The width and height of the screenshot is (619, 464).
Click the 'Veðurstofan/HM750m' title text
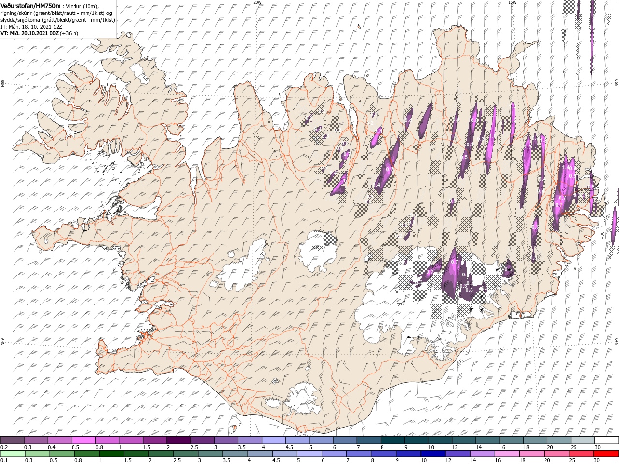click(30, 5)
